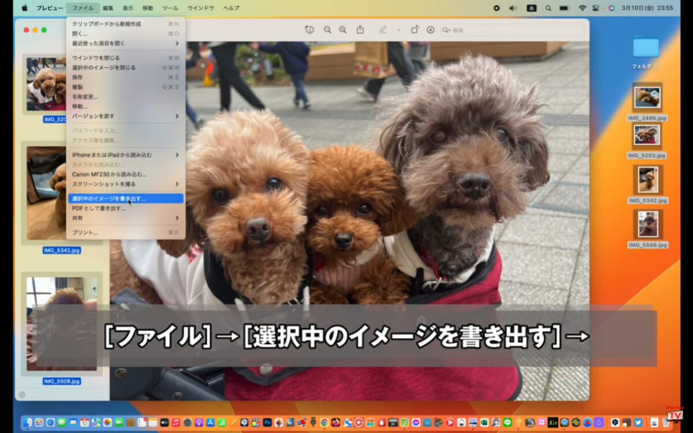Open Photoshop from the Dock
Screen dimensions: 693x433
268,423
